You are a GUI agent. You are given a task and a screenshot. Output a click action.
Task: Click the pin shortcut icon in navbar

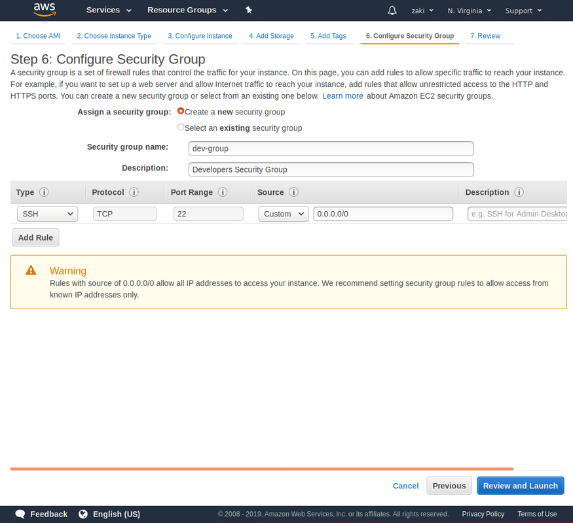coord(248,10)
